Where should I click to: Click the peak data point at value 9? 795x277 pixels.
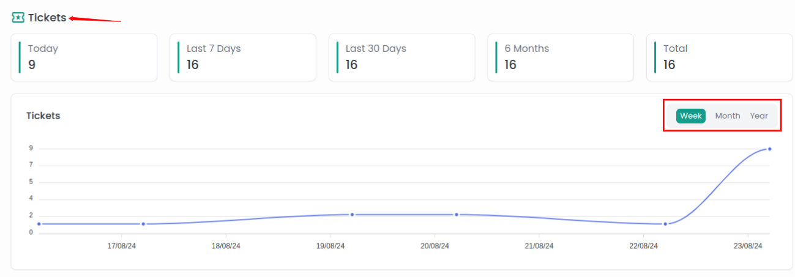[769, 149]
